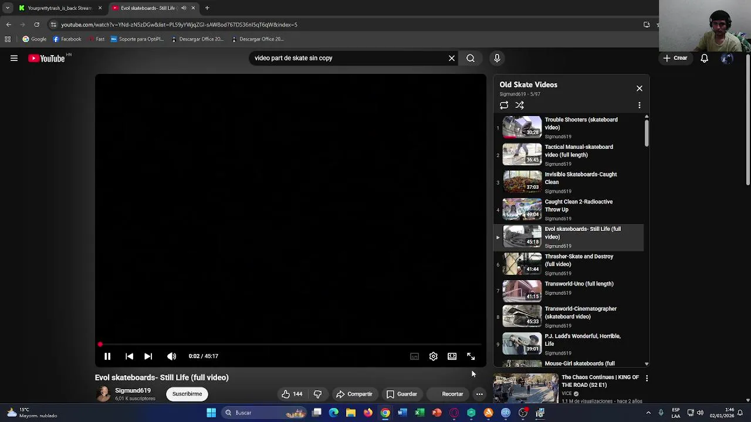Mute the video volume

click(171, 356)
